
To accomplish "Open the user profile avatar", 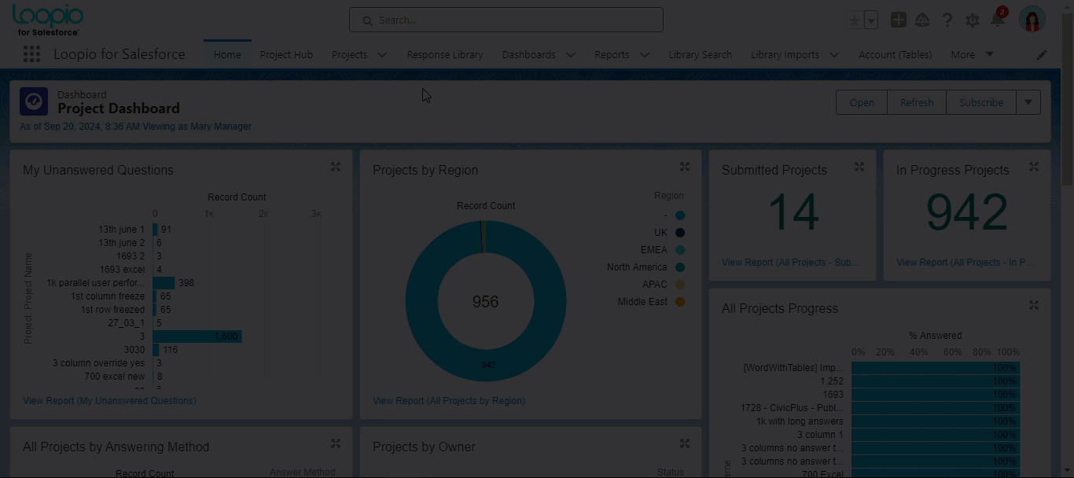I will [1032, 20].
